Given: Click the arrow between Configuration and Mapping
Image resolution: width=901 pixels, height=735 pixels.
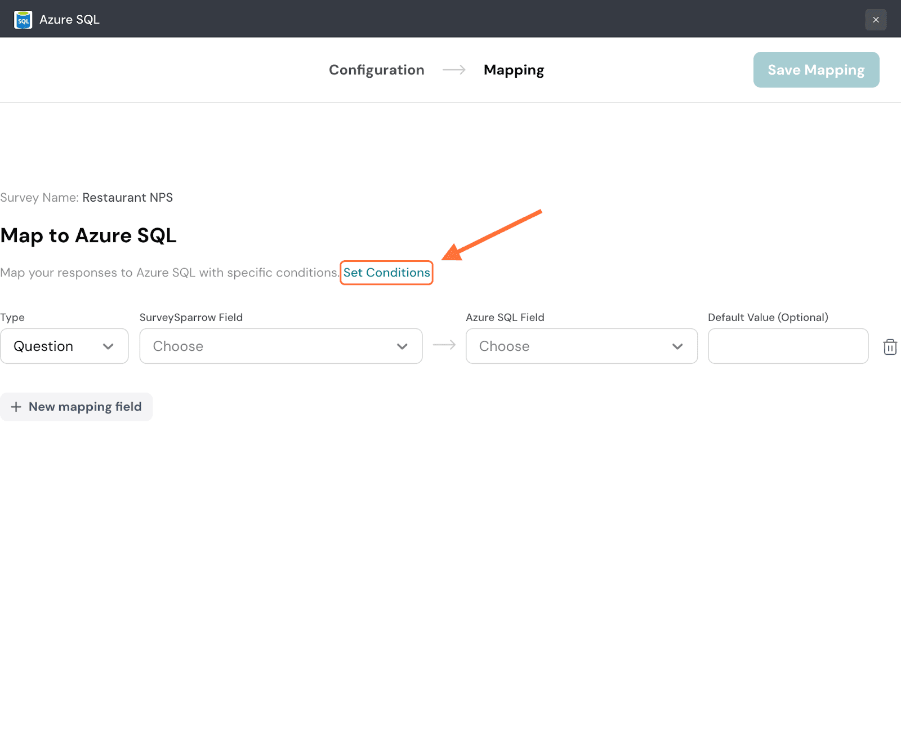Looking at the screenshot, I should (x=454, y=70).
